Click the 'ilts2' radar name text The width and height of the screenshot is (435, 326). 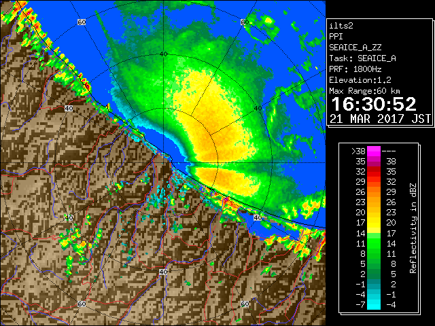341,26
